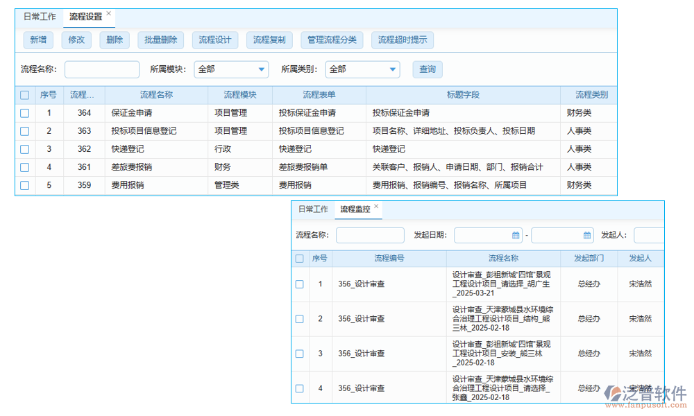Click the 删除 button
The width and height of the screenshot is (694, 416).
(114, 40)
